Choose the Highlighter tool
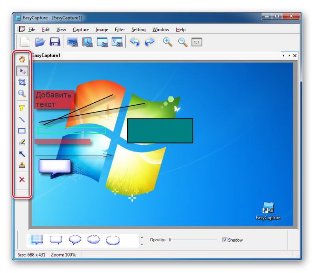This screenshot has height=273, width=315. click(22, 142)
